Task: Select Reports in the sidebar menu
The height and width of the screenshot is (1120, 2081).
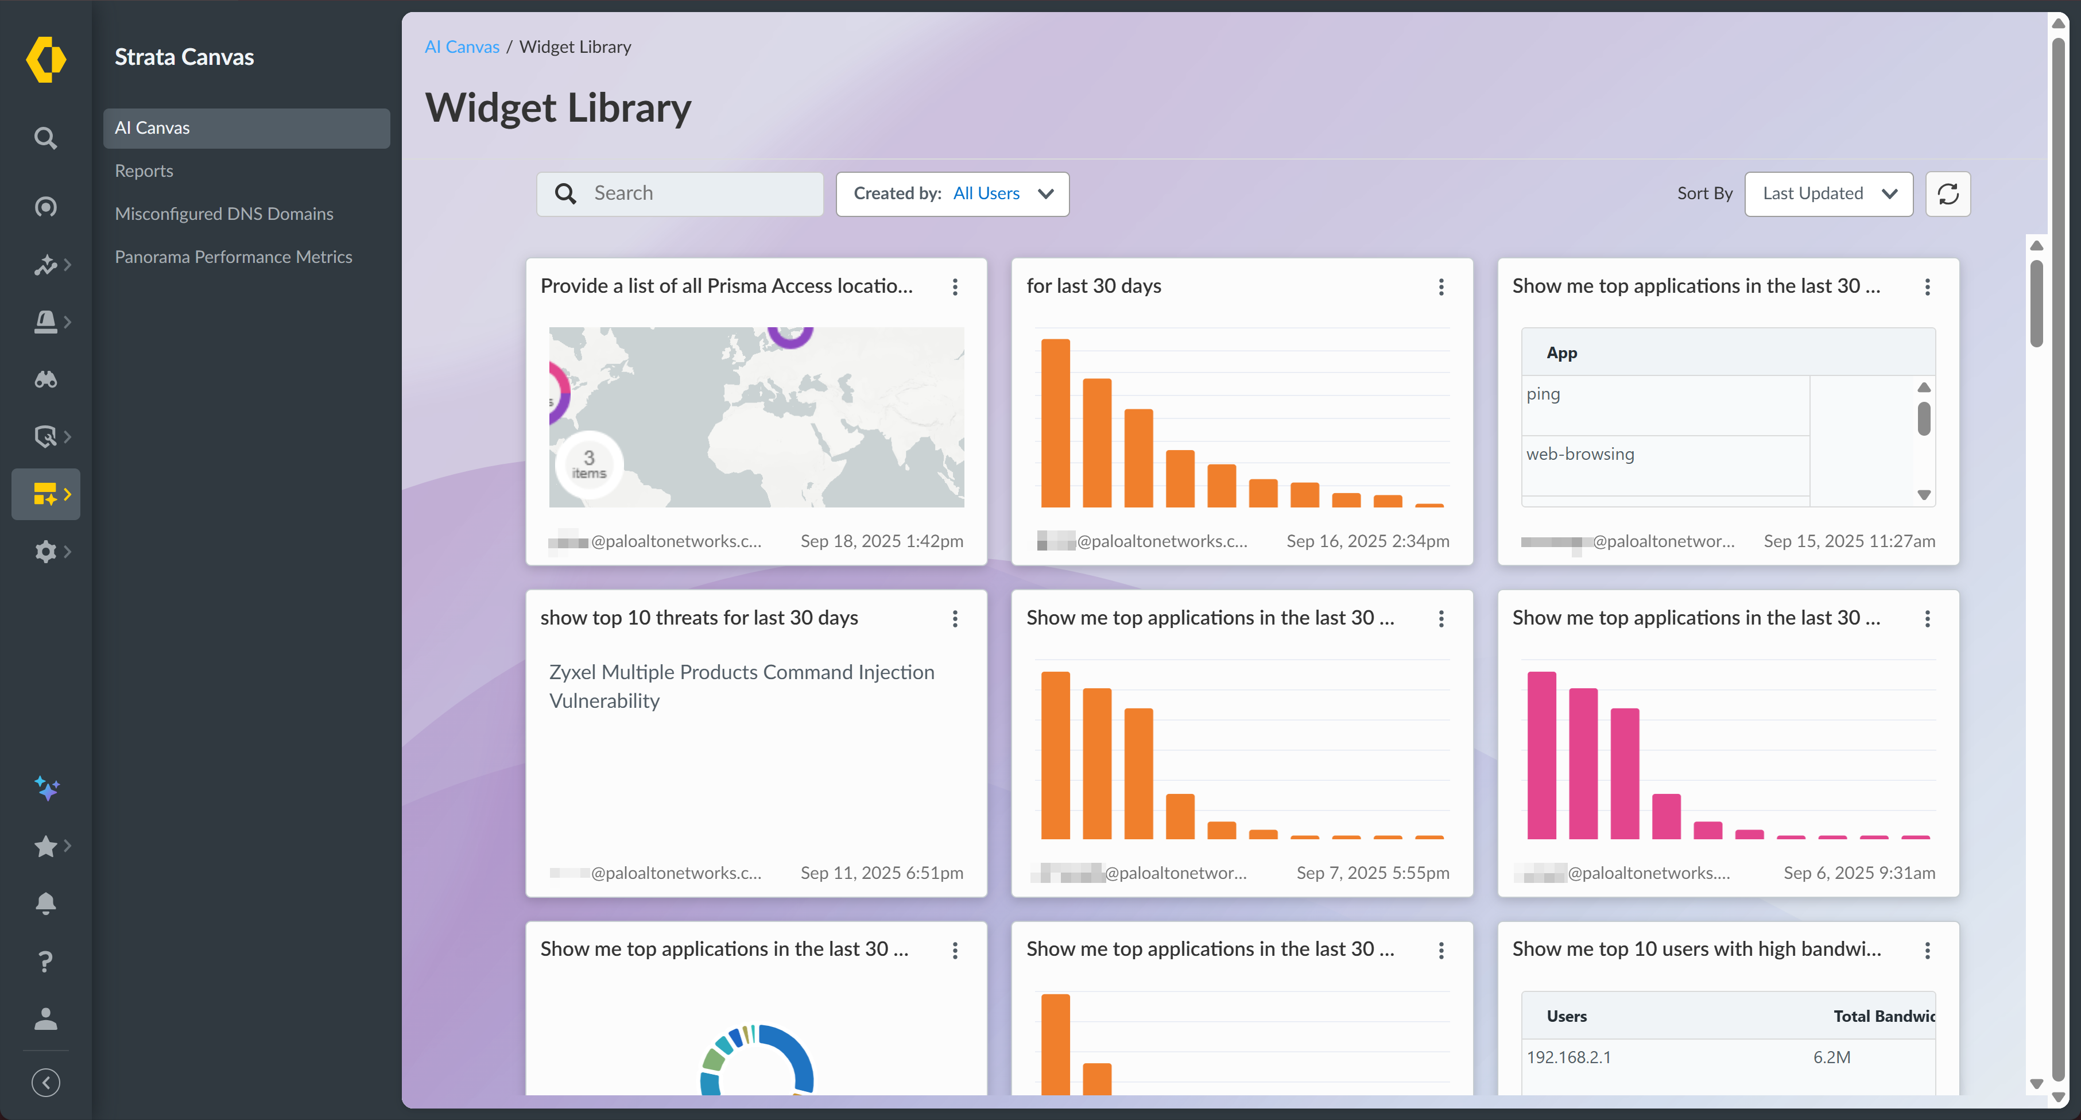Action: pos(144,170)
